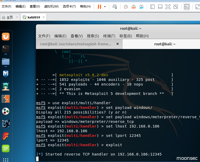
Task: Open VMware 文件(F) menu
Action: tap(6, 6)
